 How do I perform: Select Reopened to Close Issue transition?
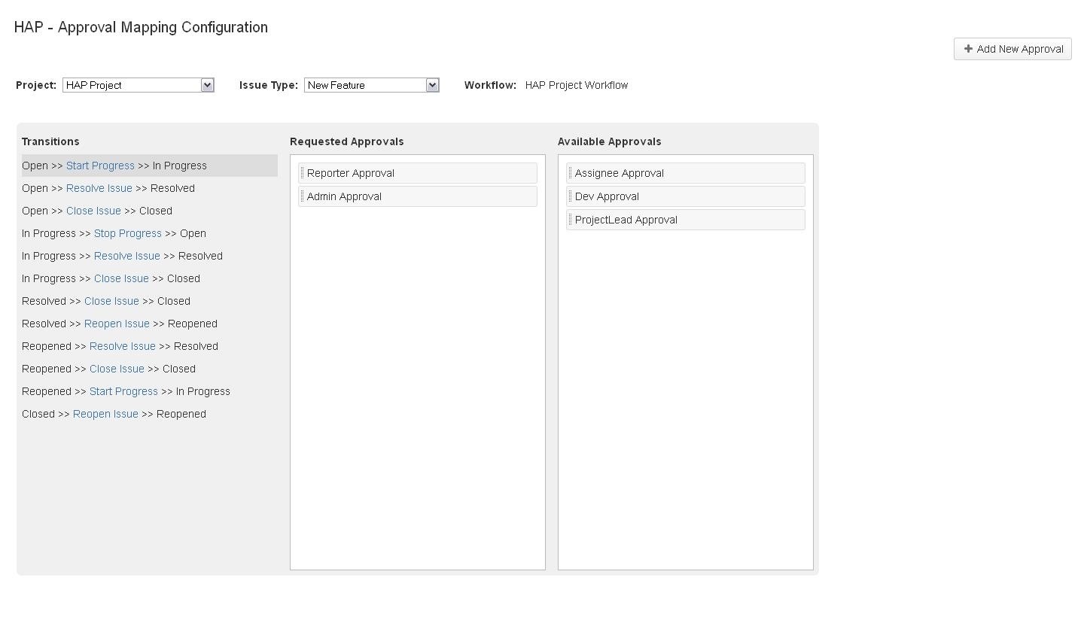117,369
